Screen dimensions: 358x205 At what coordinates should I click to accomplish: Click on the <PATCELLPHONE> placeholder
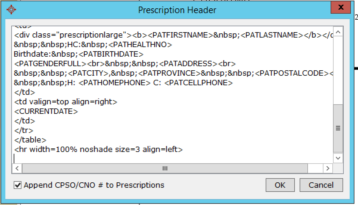(198, 83)
